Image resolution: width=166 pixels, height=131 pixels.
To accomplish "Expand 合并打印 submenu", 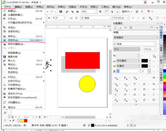I will pos(24,81).
